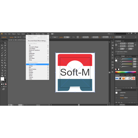The width and height of the screenshot is (138, 138).
Task: Set fill to None in toolbox
Action: [x=6, y=84]
